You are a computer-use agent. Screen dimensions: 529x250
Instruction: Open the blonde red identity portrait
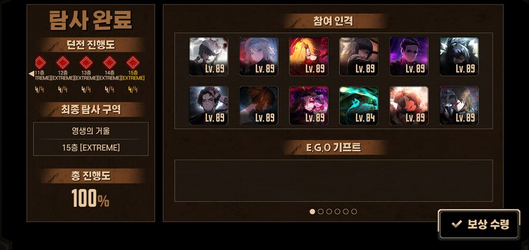pos(309,56)
